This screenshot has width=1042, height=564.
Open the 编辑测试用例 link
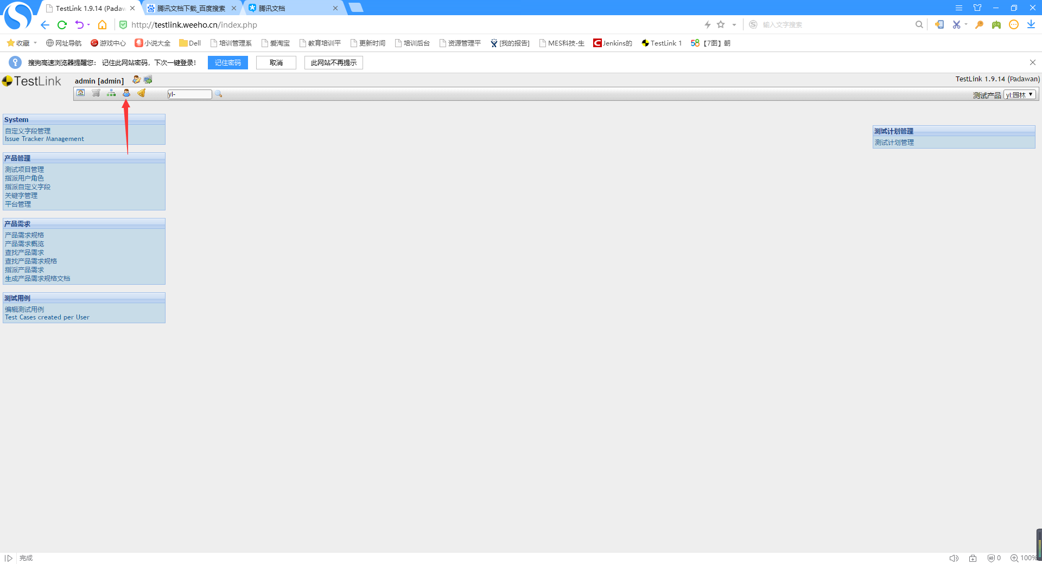coord(24,309)
